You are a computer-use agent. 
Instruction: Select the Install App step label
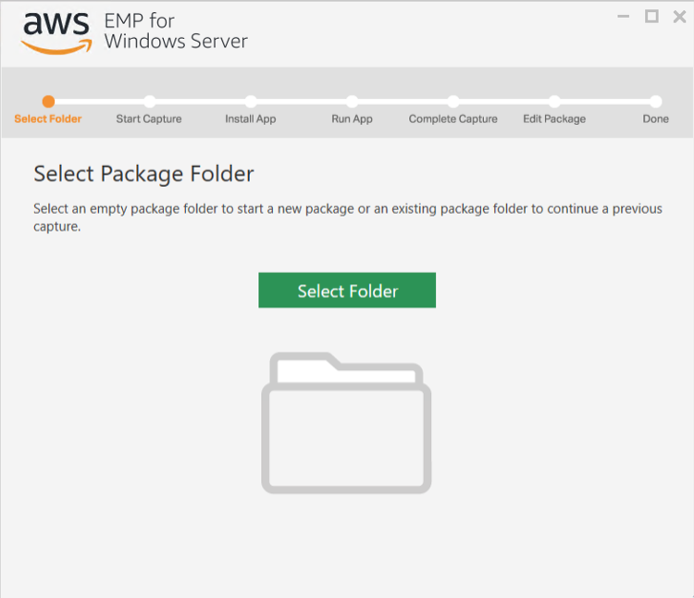click(x=251, y=118)
